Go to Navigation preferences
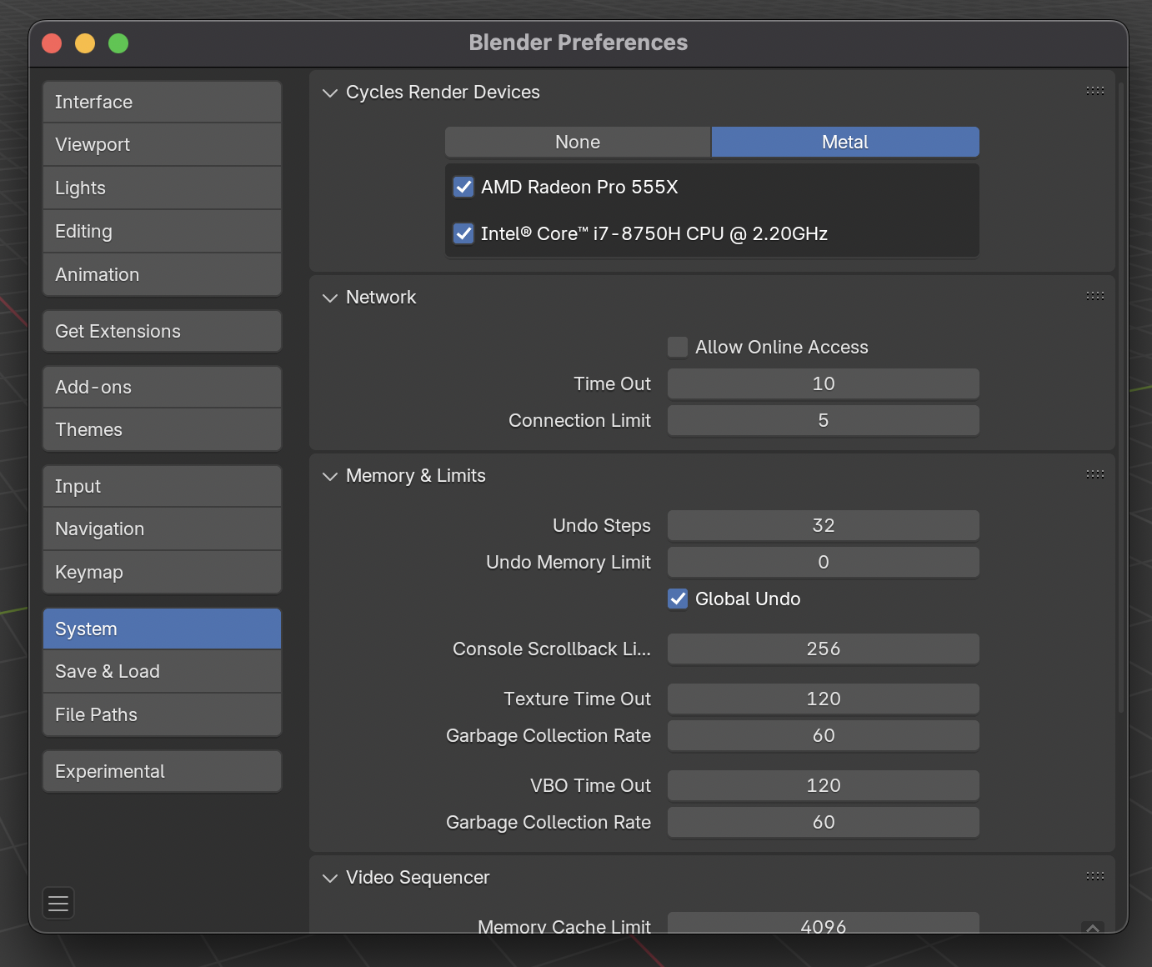 click(x=162, y=529)
